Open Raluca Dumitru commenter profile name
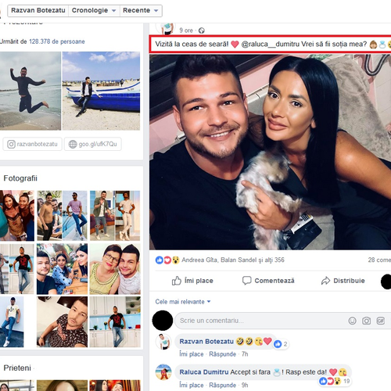The image size is (391, 391). tap(204, 372)
